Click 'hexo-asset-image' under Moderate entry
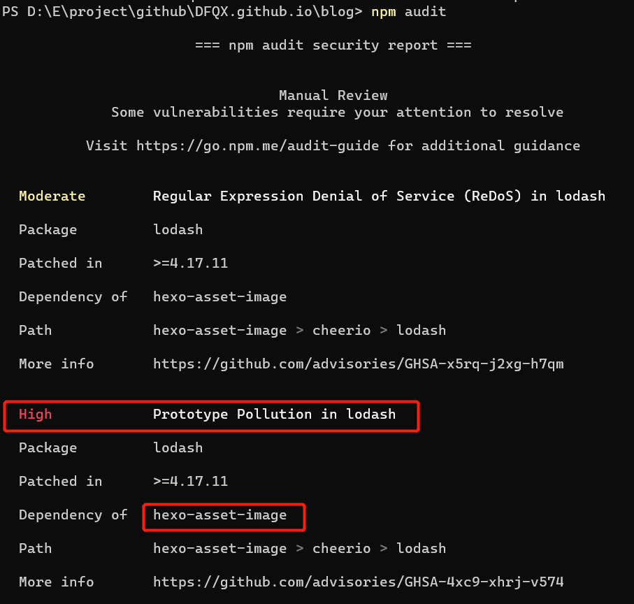This screenshot has height=604, width=634. coord(220,297)
